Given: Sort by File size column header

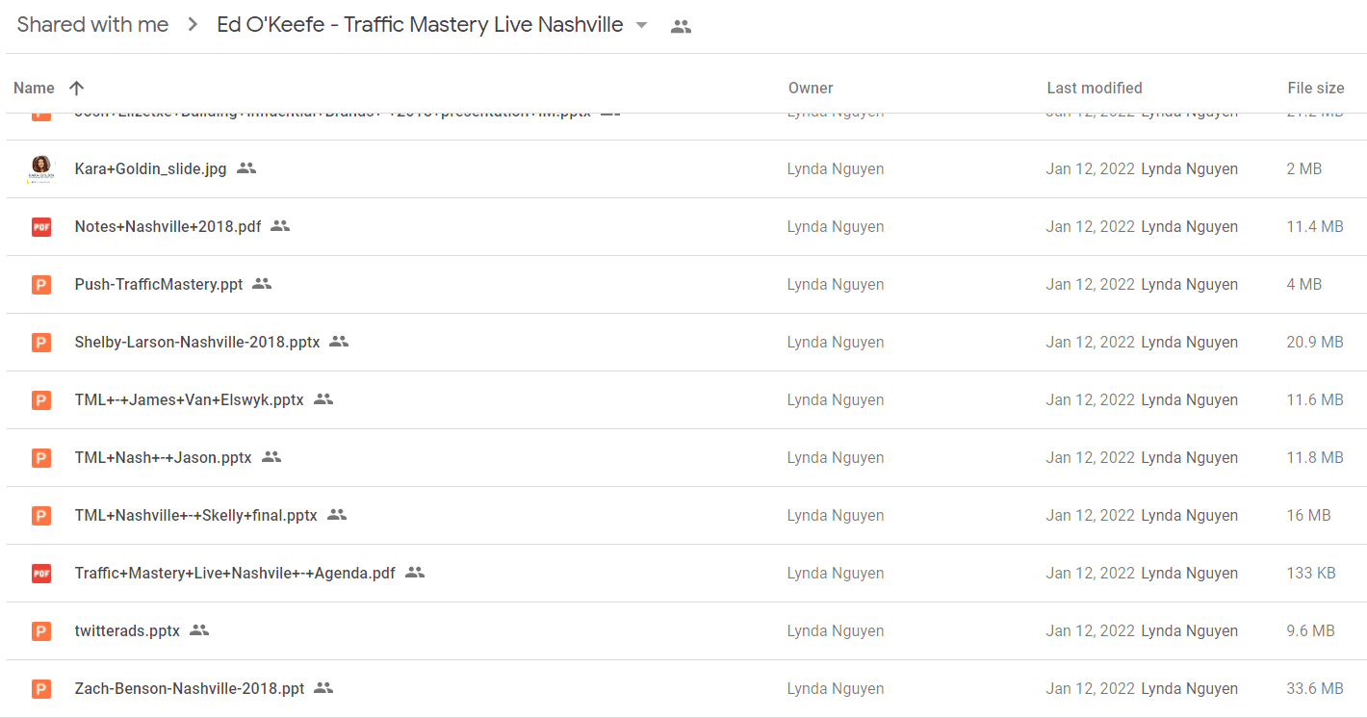Looking at the screenshot, I should [x=1315, y=88].
